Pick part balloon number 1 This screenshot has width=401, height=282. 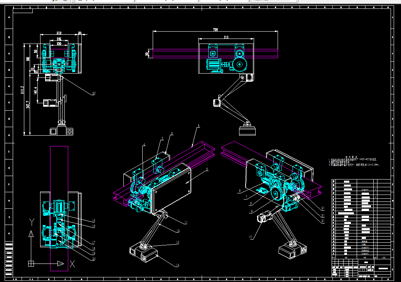coord(199,126)
